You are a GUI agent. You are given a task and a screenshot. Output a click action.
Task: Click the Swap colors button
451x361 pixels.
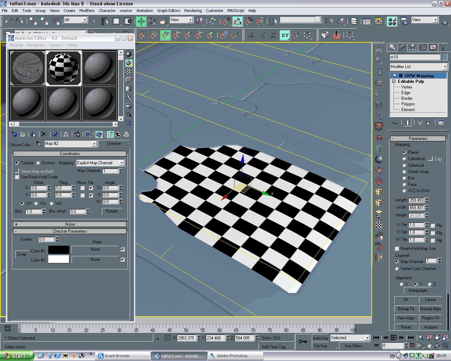(x=22, y=254)
